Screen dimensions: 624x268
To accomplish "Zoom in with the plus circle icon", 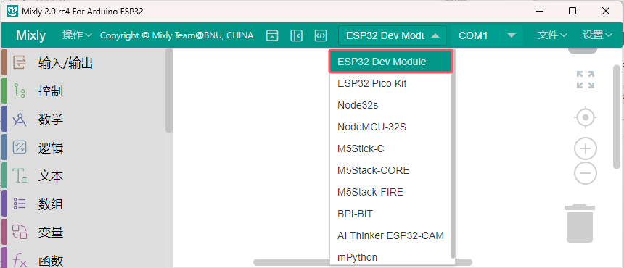I will tap(586, 149).
